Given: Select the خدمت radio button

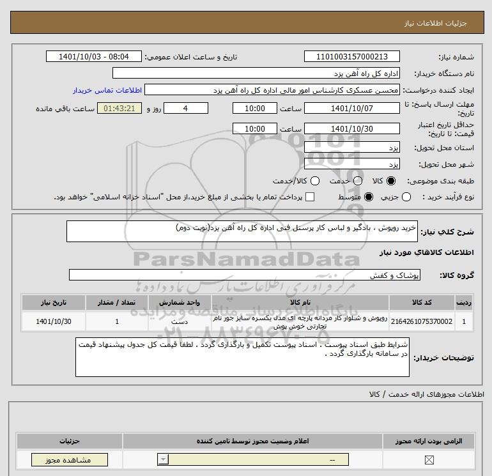Looking at the screenshot, I should [358, 181].
